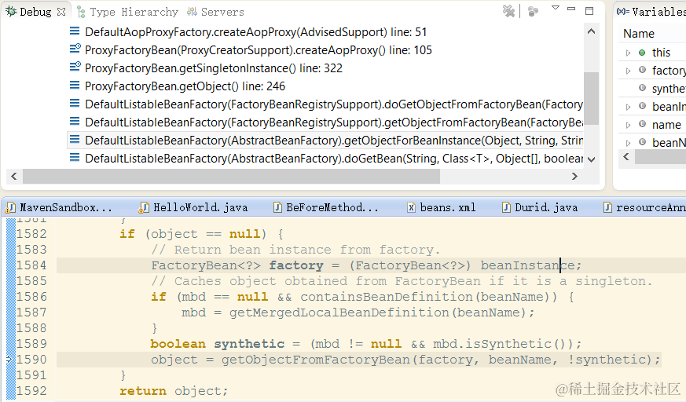Click line number 1592 in gutter

coord(31,391)
